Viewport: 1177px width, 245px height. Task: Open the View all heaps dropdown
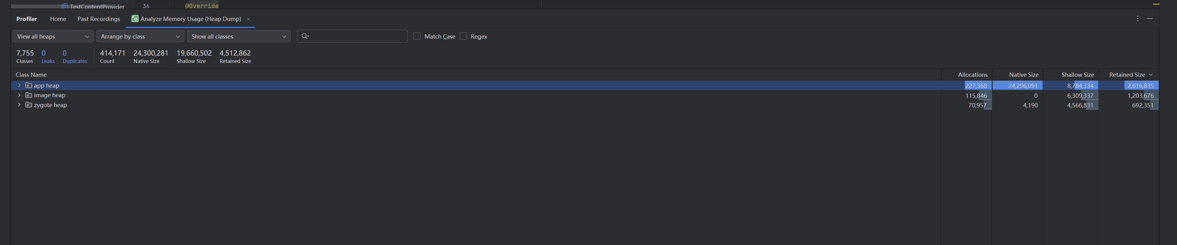[x=53, y=36]
